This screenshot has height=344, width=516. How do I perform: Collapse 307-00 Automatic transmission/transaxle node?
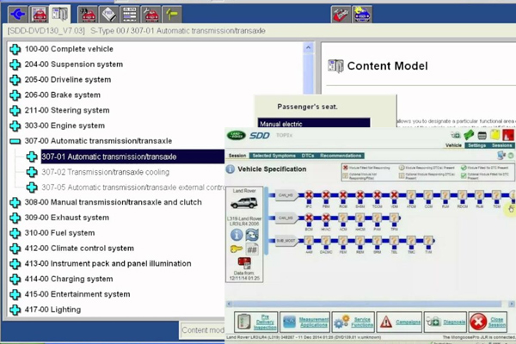(15, 140)
